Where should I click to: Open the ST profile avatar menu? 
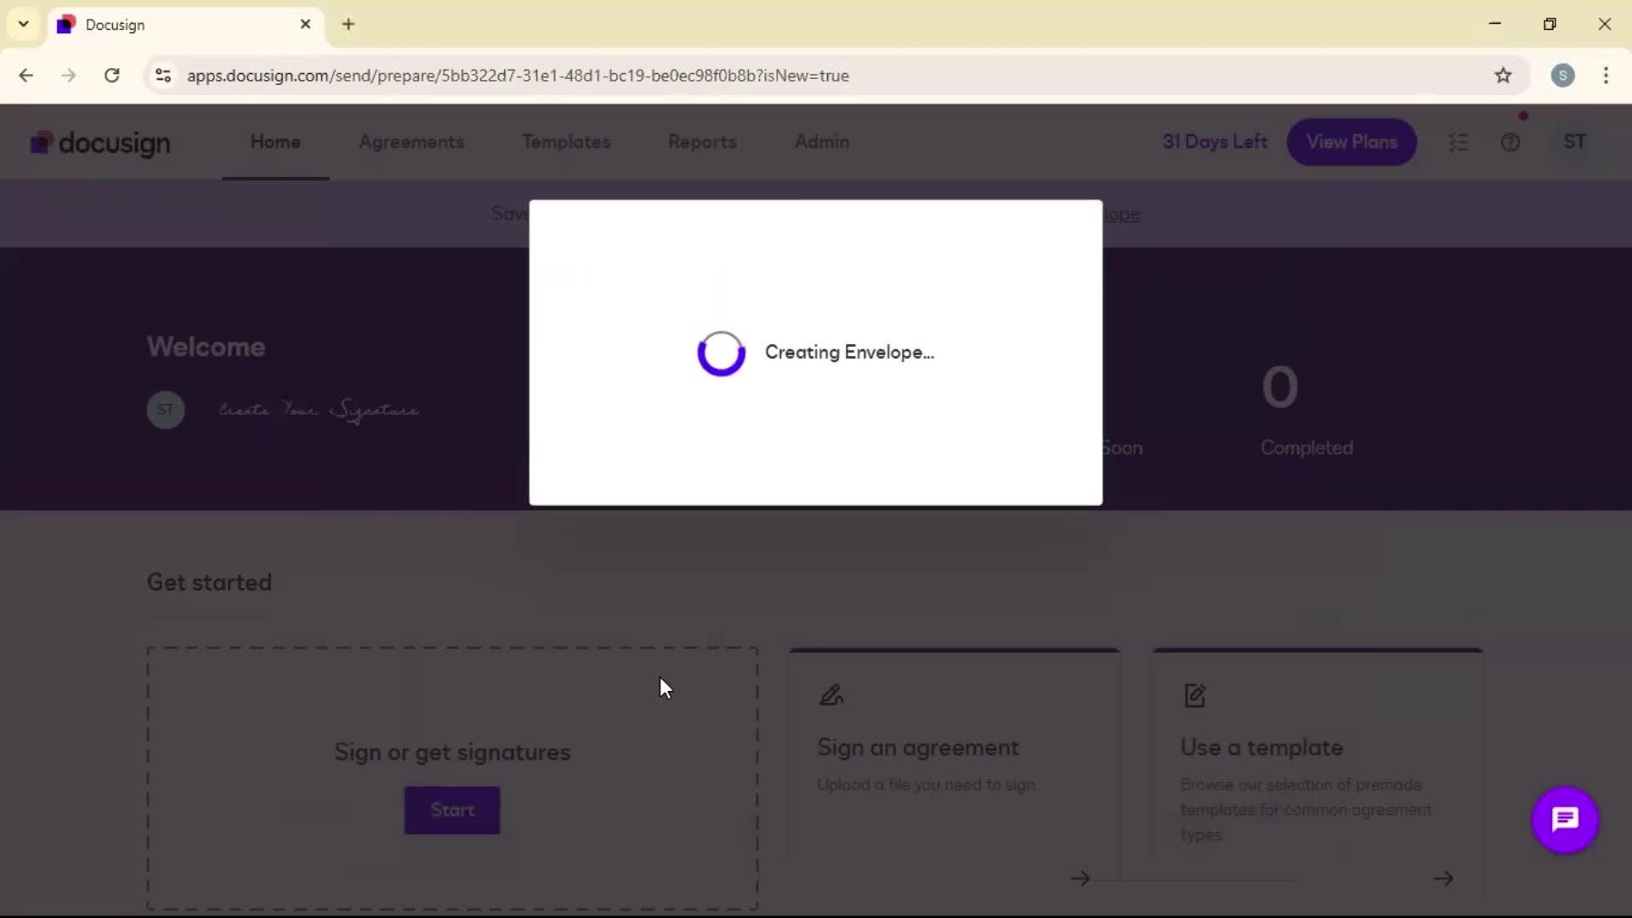click(1574, 142)
